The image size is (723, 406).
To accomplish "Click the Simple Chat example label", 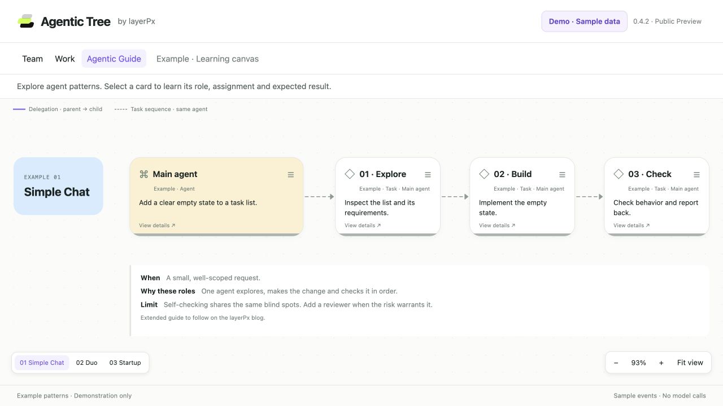I will [x=57, y=192].
